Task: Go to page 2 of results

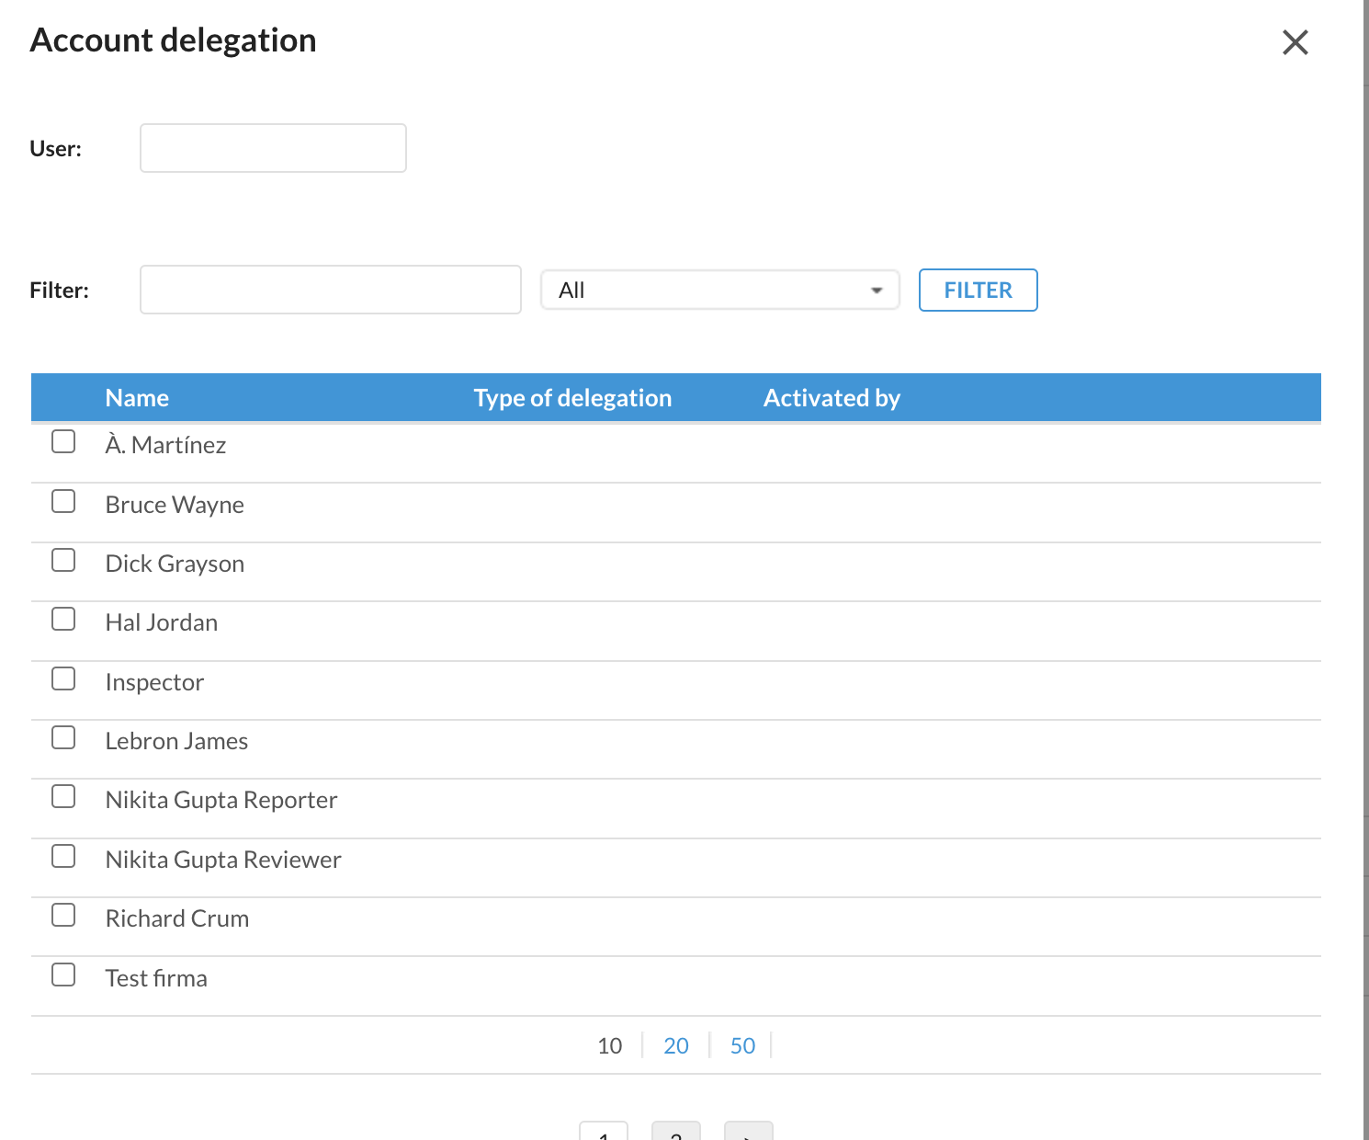Action: coord(675,1133)
